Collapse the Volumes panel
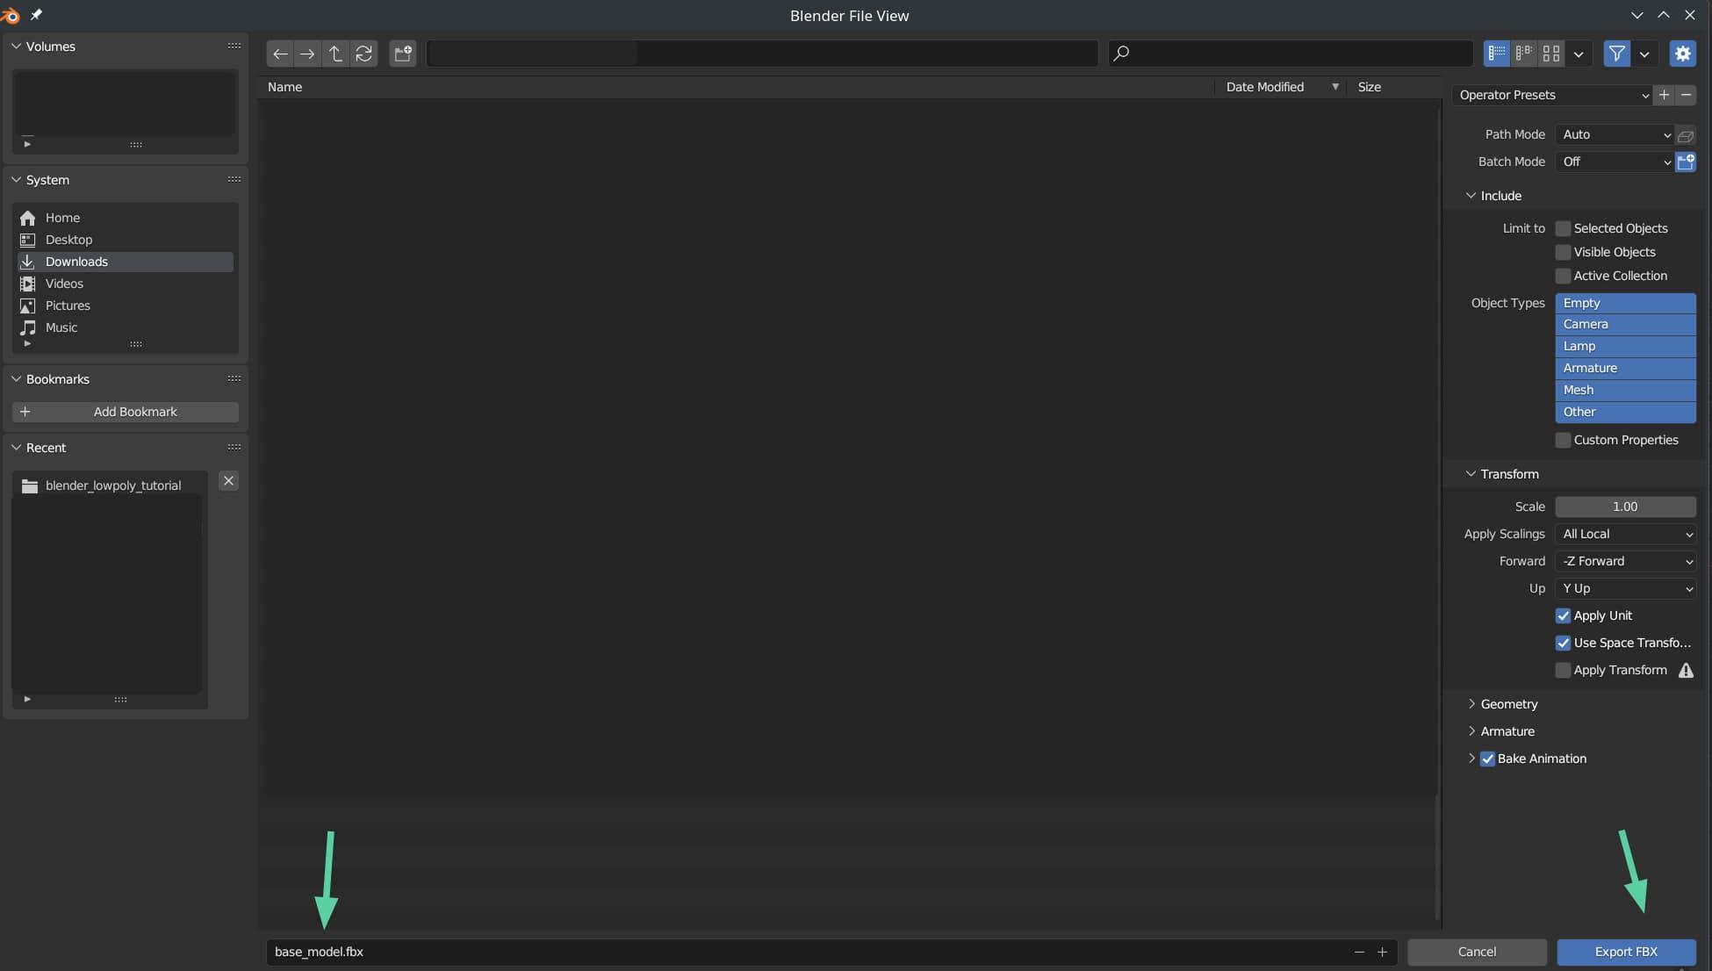This screenshot has width=1712, height=971. (x=16, y=47)
